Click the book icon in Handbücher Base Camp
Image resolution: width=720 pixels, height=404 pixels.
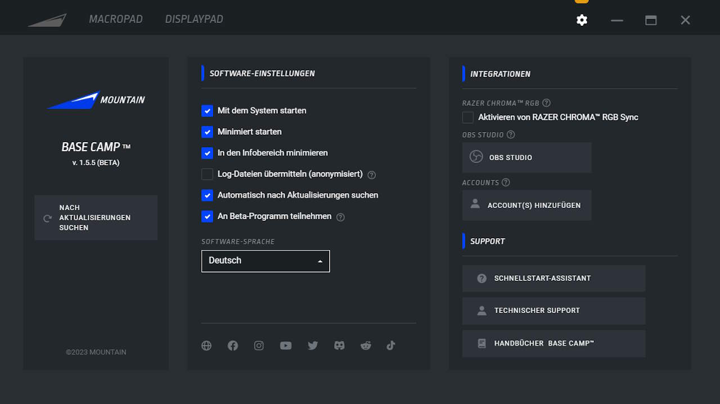pyautogui.click(x=481, y=343)
